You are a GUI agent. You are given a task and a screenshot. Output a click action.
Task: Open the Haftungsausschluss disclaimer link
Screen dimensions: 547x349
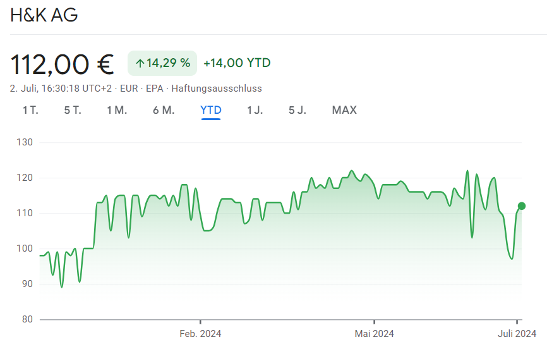217,89
